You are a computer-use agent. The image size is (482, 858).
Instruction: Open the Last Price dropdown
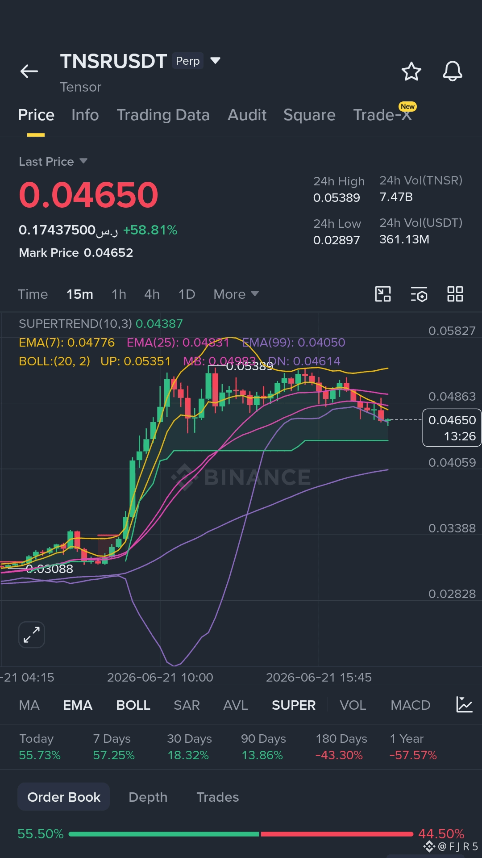tap(53, 161)
